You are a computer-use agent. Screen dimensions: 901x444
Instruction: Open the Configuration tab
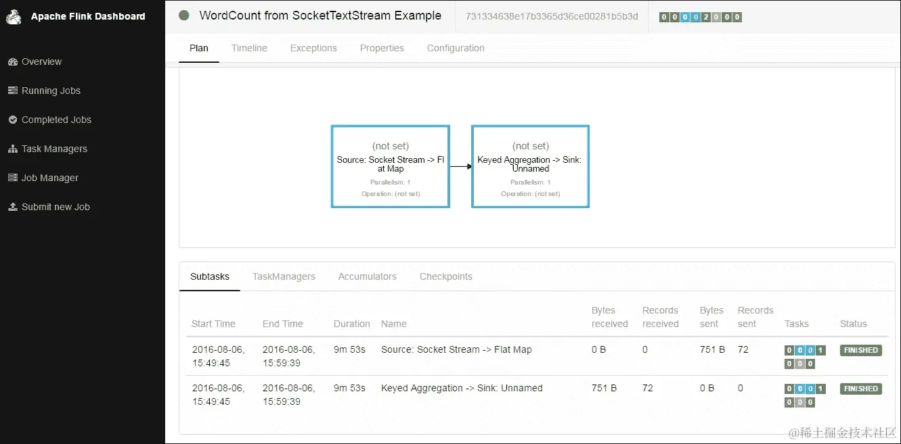456,48
